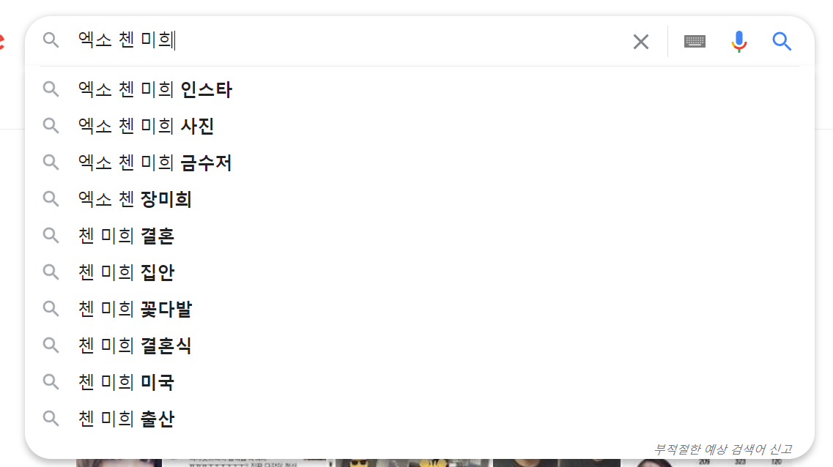Pick suggestion 첸 미희 집안
The height and width of the screenshot is (467, 833).
pos(420,272)
